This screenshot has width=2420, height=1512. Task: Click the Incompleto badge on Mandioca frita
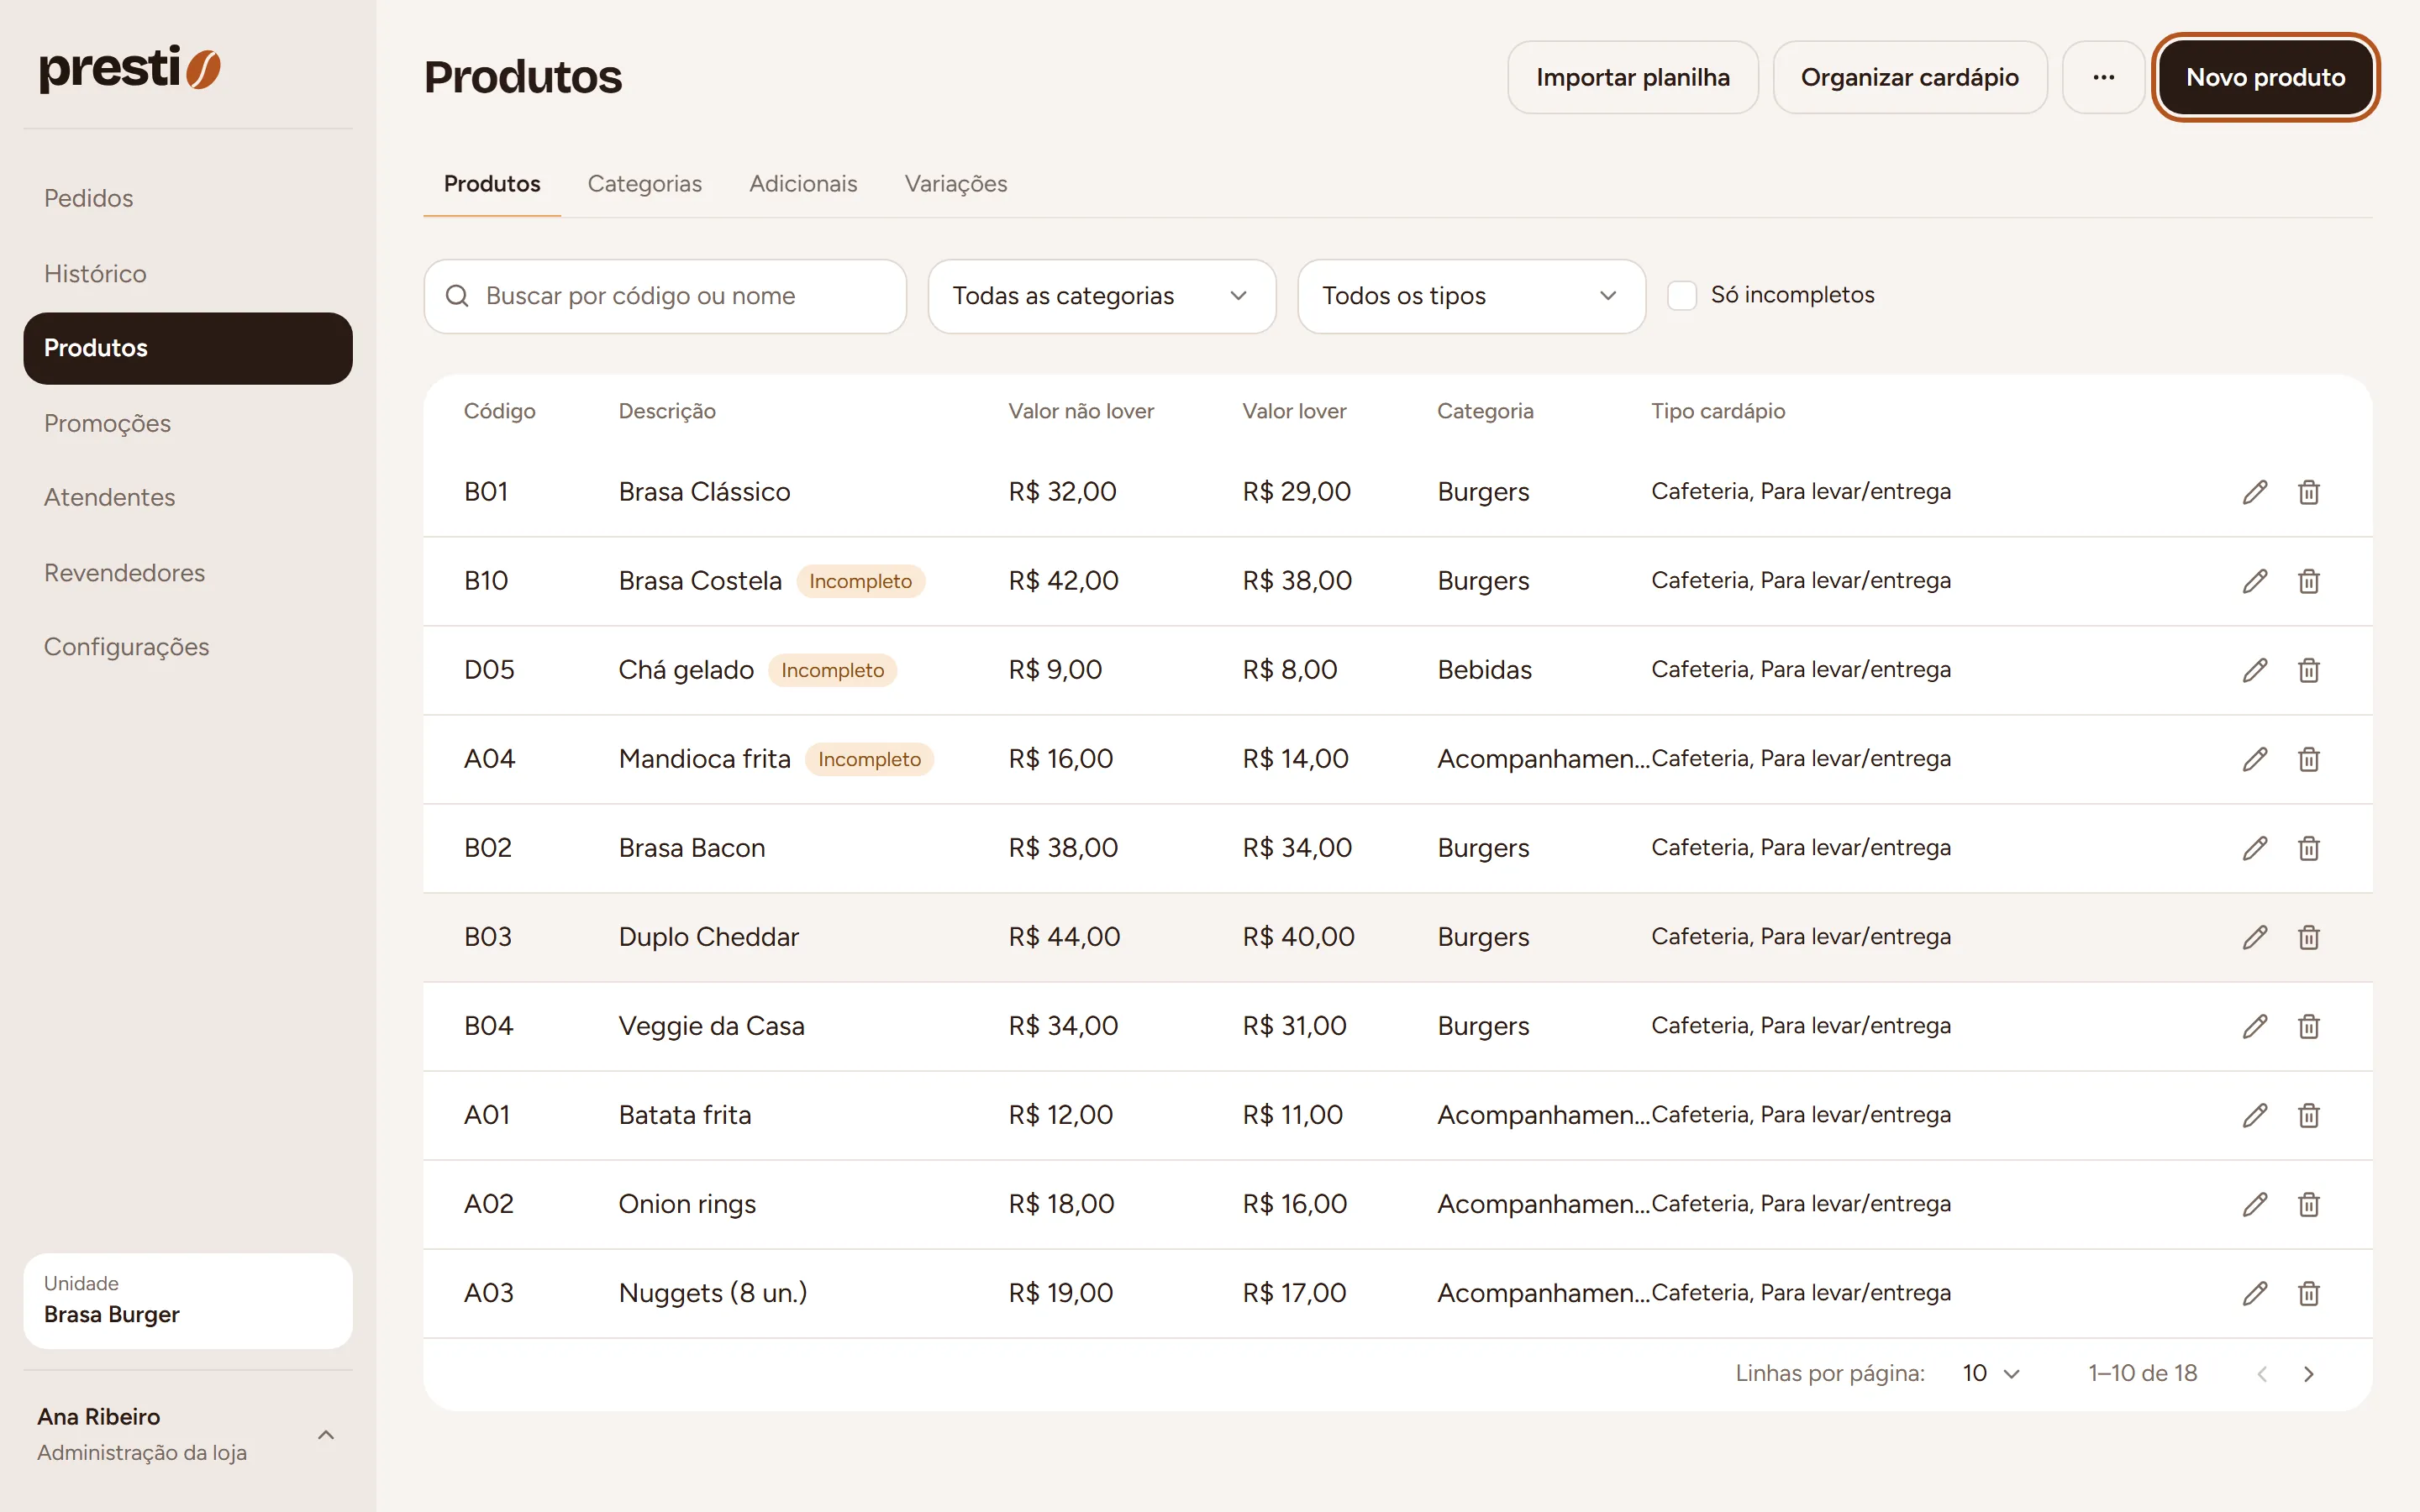(869, 759)
